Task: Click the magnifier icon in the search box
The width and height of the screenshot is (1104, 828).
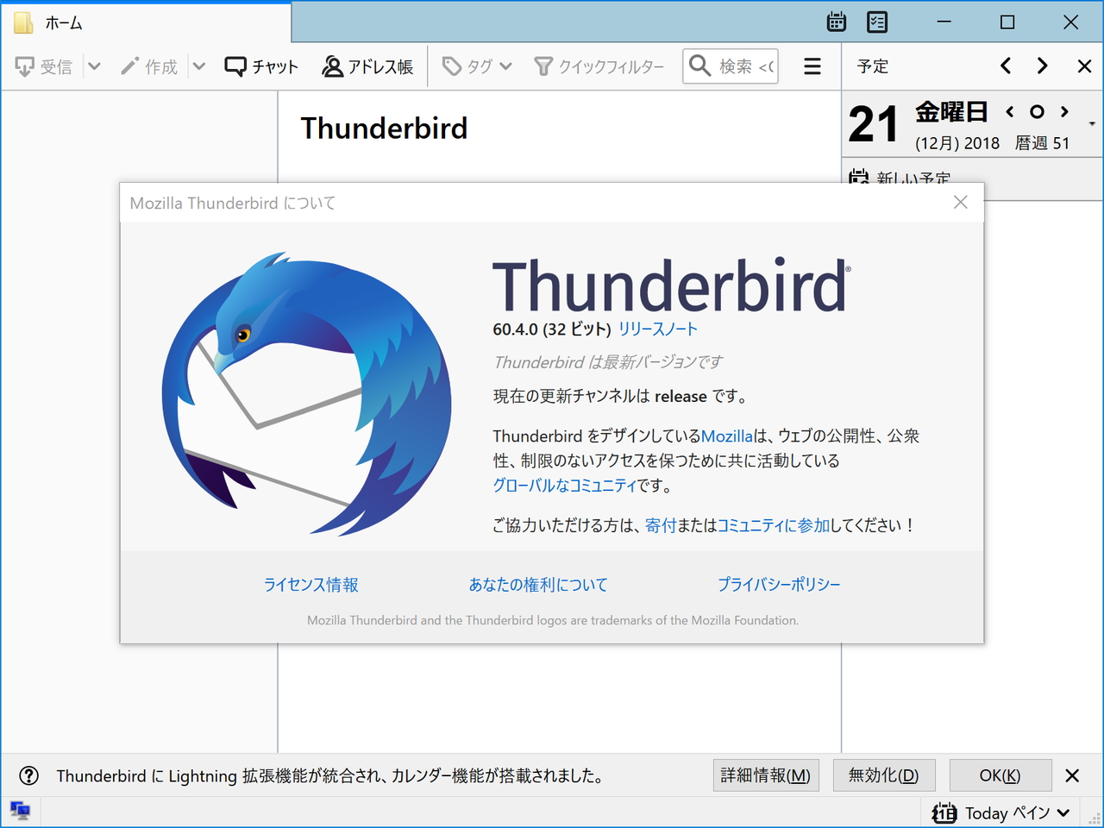Action: (x=700, y=66)
